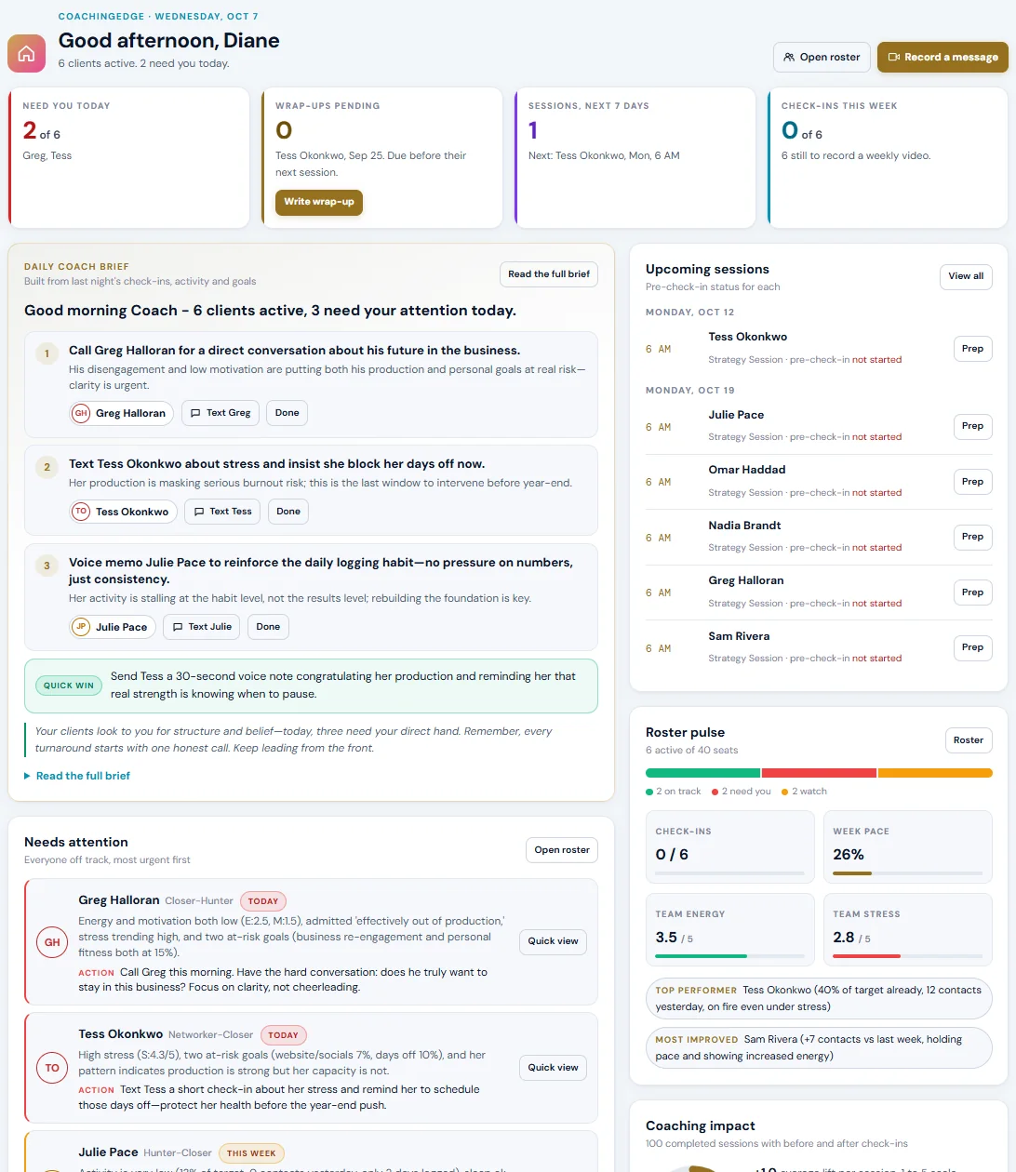Image resolution: width=1016 pixels, height=1172 pixels.
Task: Click the '2 on track' legend label
Action: (x=678, y=792)
